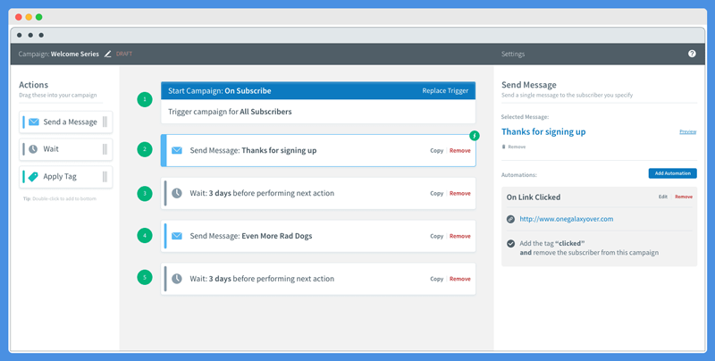715x361 pixels.
Task: Select the green step 1 circle
Action: [145, 99]
